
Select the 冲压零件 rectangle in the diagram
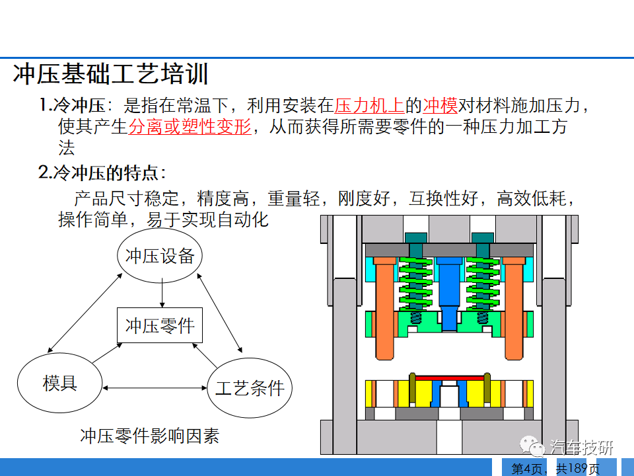(160, 325)
